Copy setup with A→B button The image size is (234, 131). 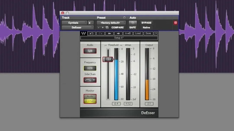coord(128,33)
